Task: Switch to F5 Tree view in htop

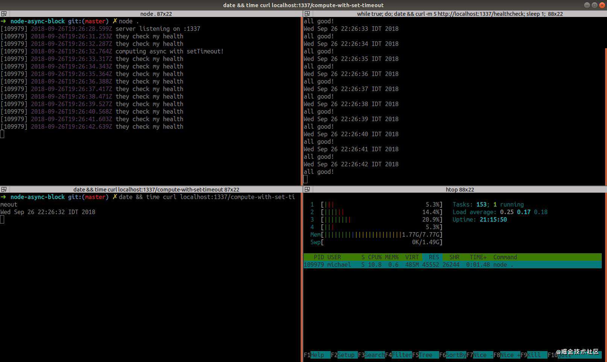Action: [x=426, y=355]
